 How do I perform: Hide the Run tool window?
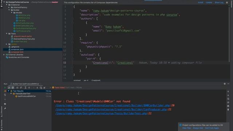228,84
